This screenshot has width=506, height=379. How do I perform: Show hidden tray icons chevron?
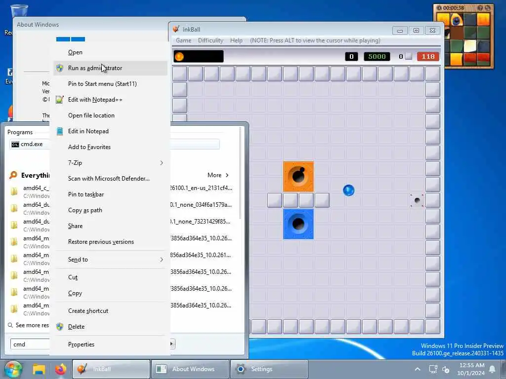[x=417, y=369]
